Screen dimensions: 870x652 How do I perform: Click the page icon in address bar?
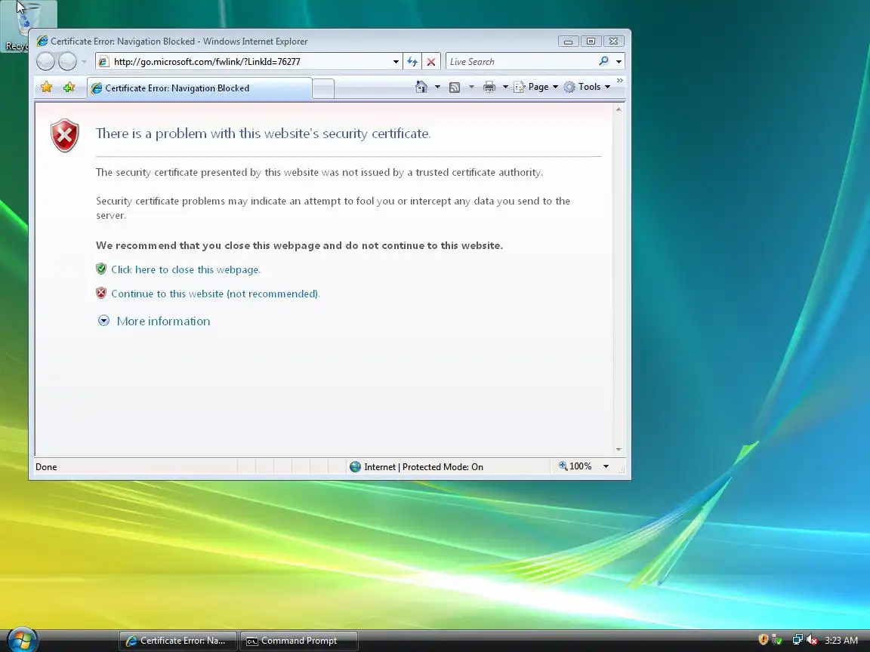(103, 62)
